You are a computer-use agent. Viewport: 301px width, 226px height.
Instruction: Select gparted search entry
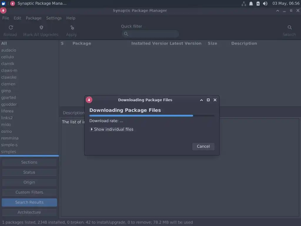click(x=9, y=98)
